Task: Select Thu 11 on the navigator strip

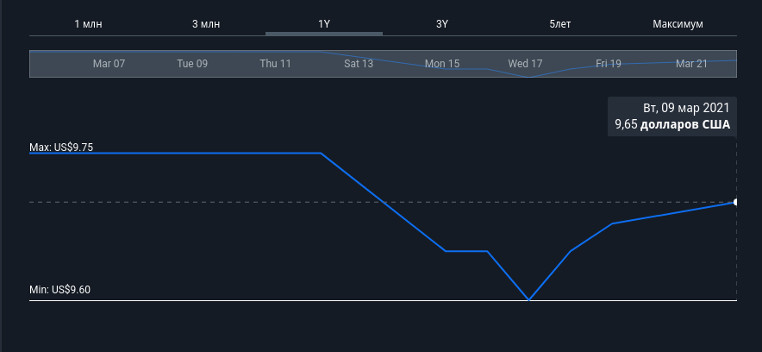Action: 275,64
